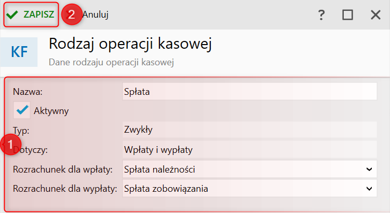390x213 pixels.
Task: Open help with the question mark icon
Action: tap(321, 15)
